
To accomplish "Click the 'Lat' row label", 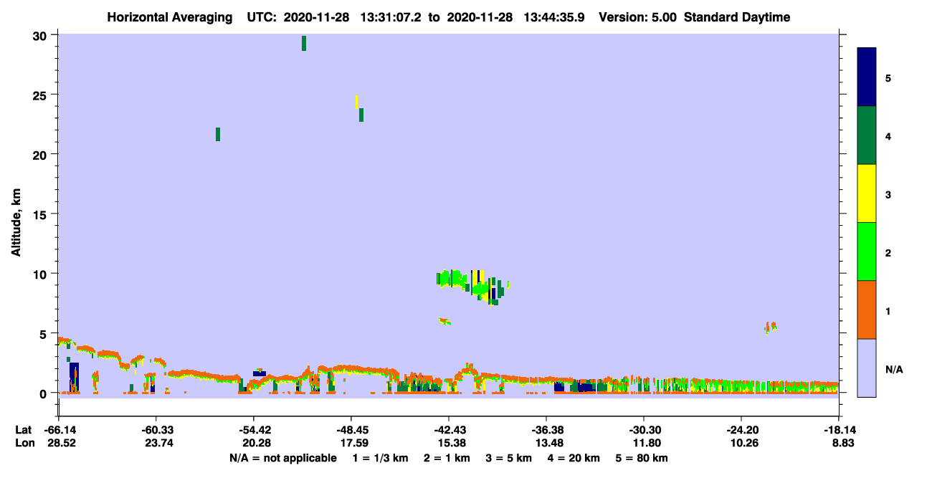I will [24, 430].
